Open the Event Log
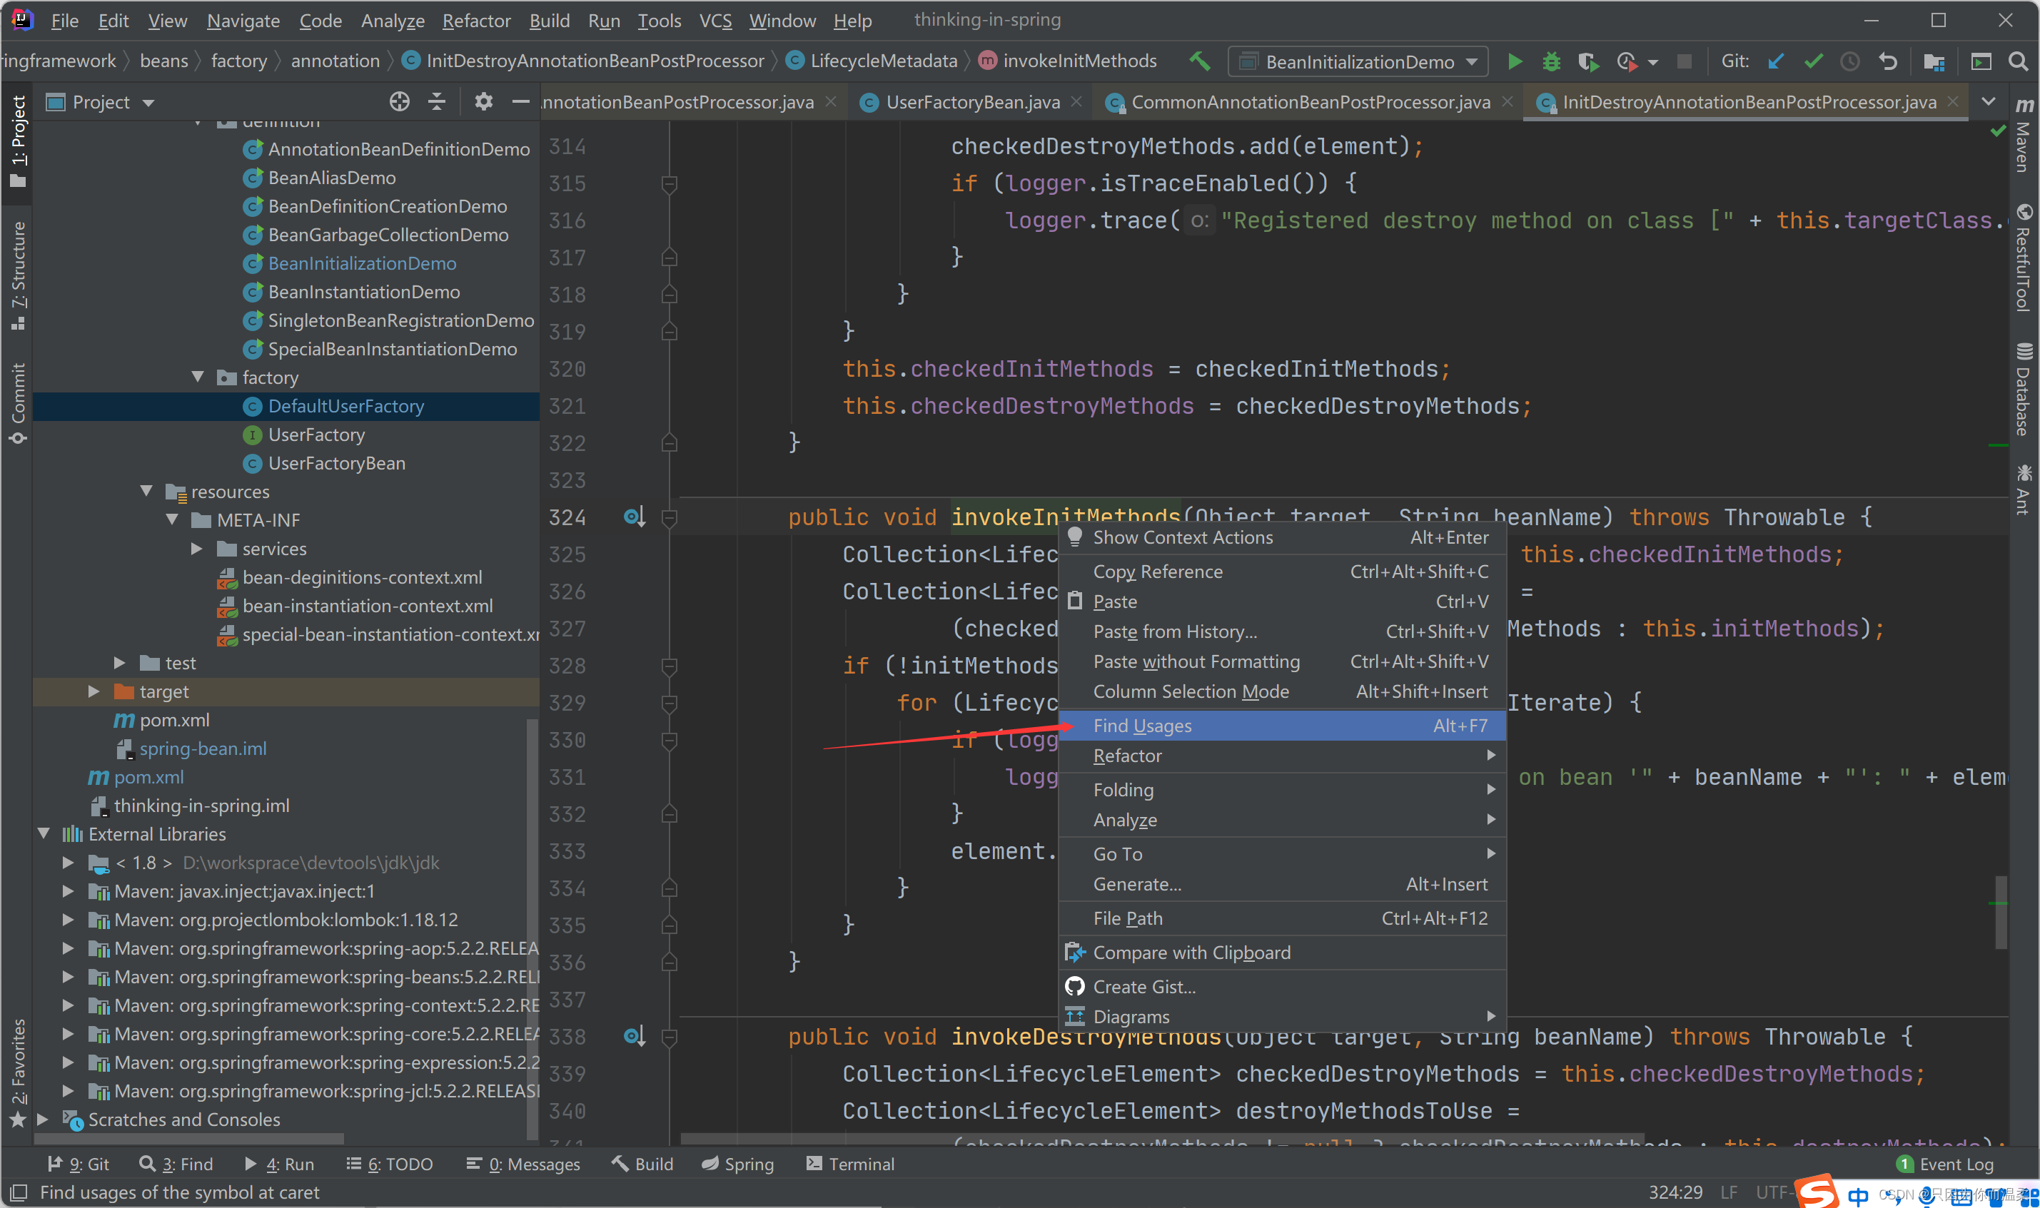The image size is (2040, 1208). pos(1955,1164)
